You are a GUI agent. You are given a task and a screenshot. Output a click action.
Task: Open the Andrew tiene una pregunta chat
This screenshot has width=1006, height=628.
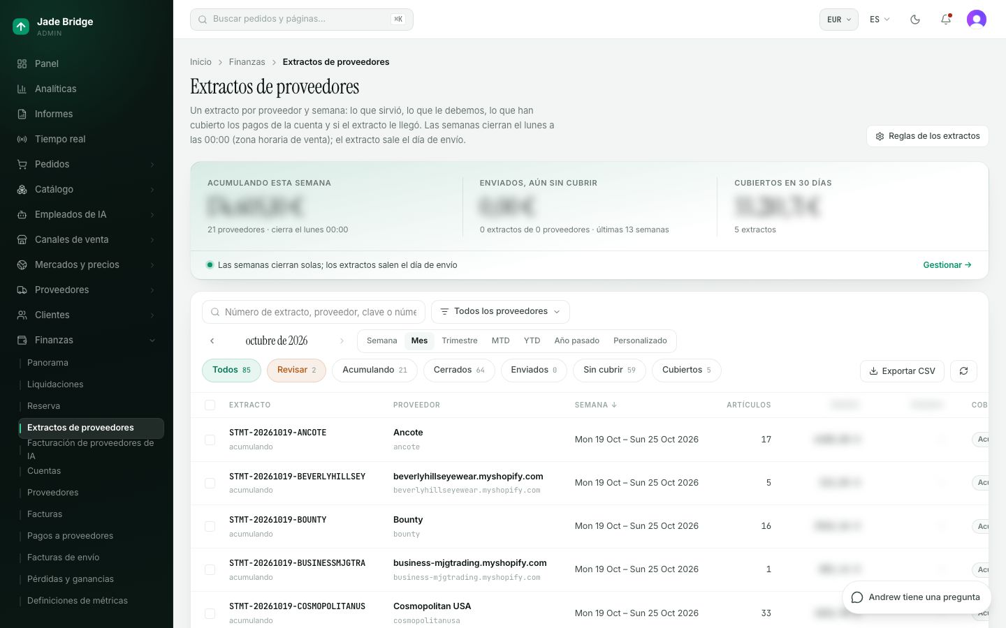point(917,597)
